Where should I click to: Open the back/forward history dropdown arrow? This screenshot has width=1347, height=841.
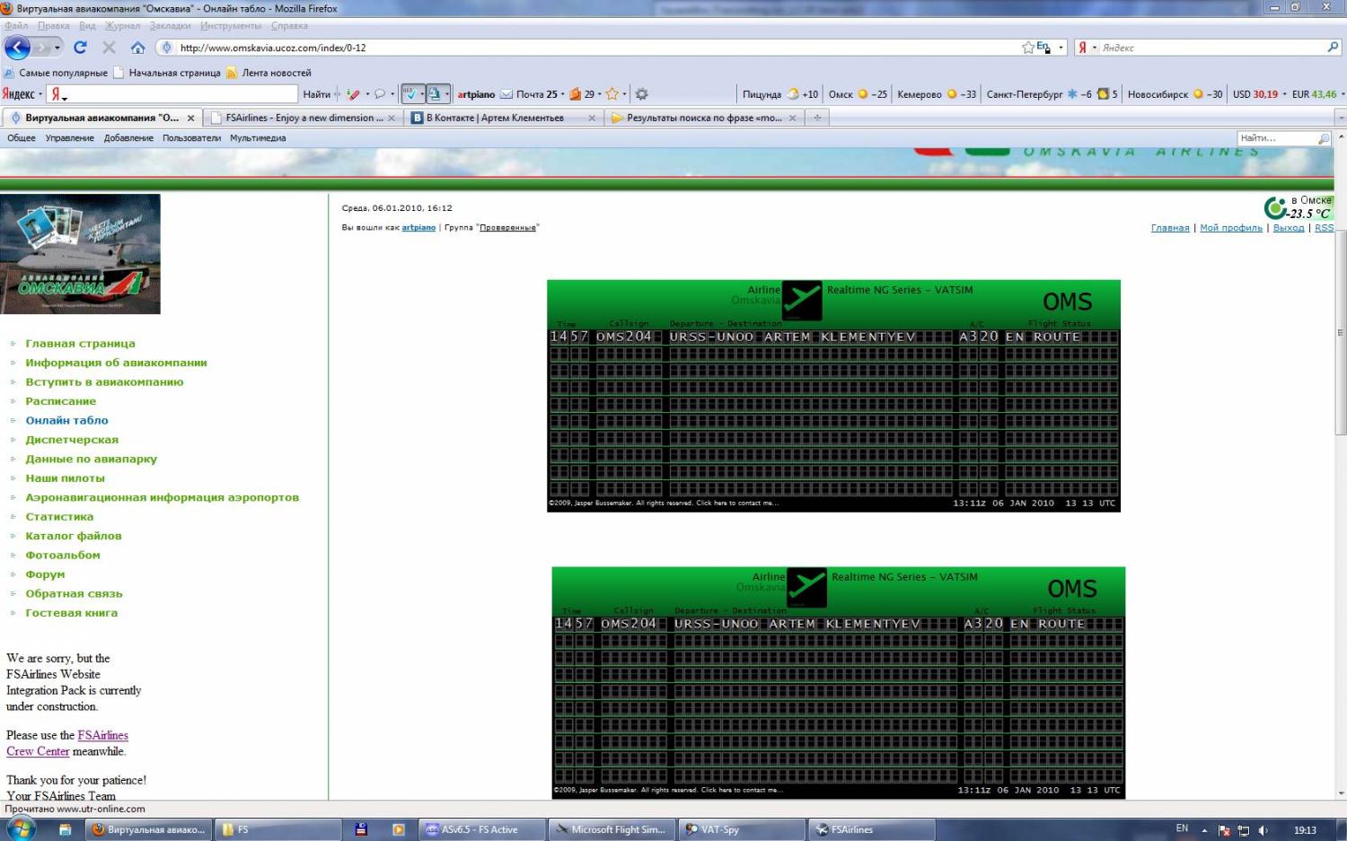click(57, 48)
